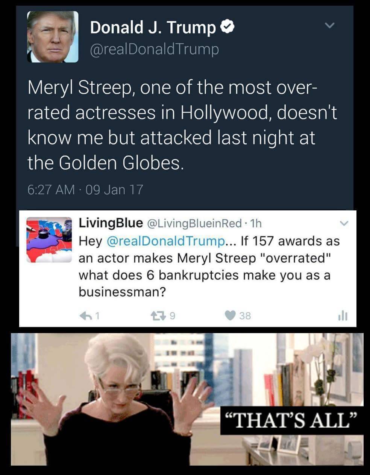Click the reply arrow icon on LivingBlue tweet
Viewport: 370px width, 475px height.
point(86,315)
